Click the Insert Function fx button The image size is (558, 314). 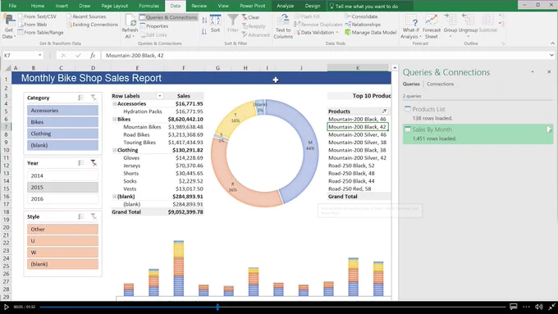93,55
